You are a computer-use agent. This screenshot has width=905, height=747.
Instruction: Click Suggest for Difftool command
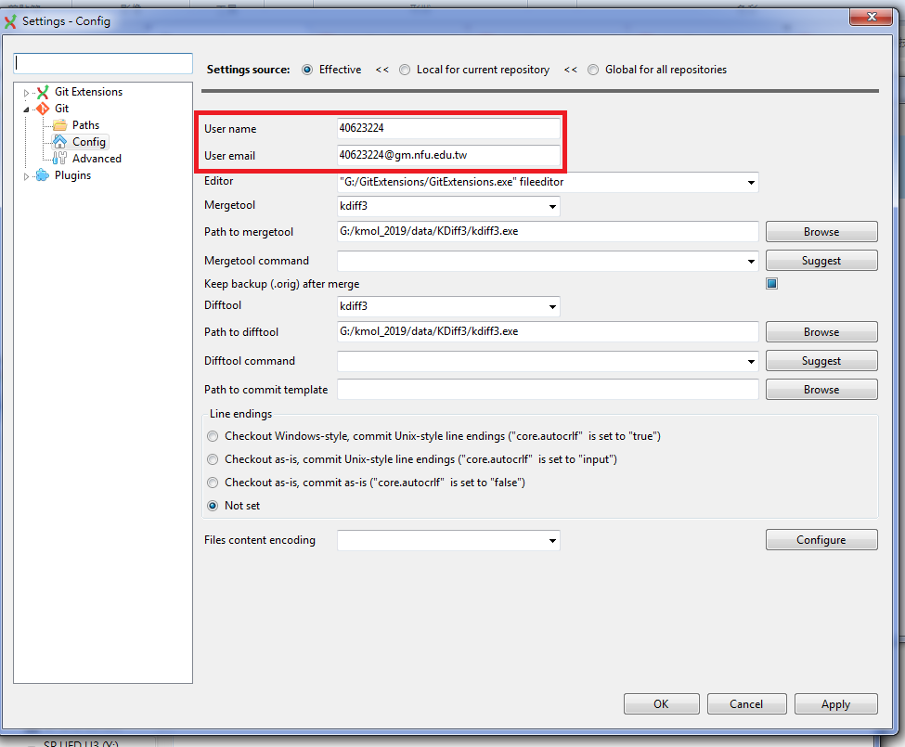pyautogui.click(x=821, y=361)
